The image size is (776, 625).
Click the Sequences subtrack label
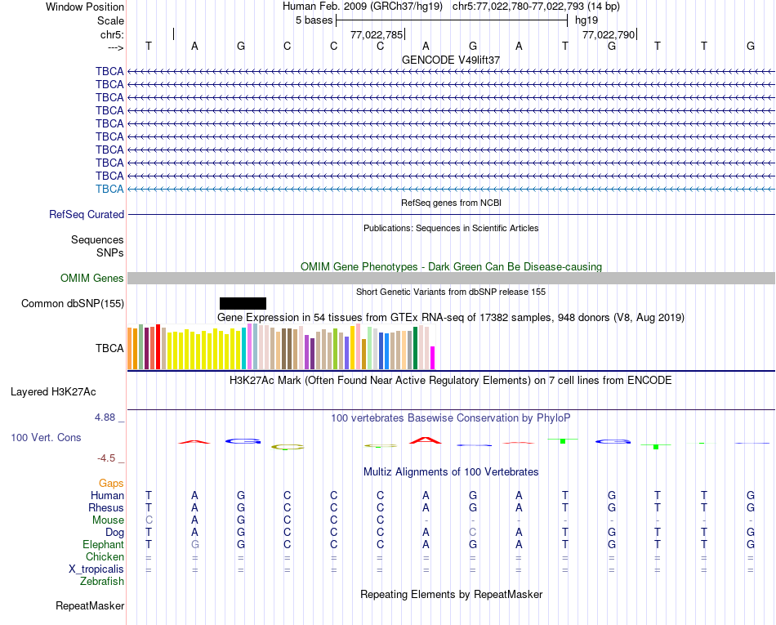(97, 240)
